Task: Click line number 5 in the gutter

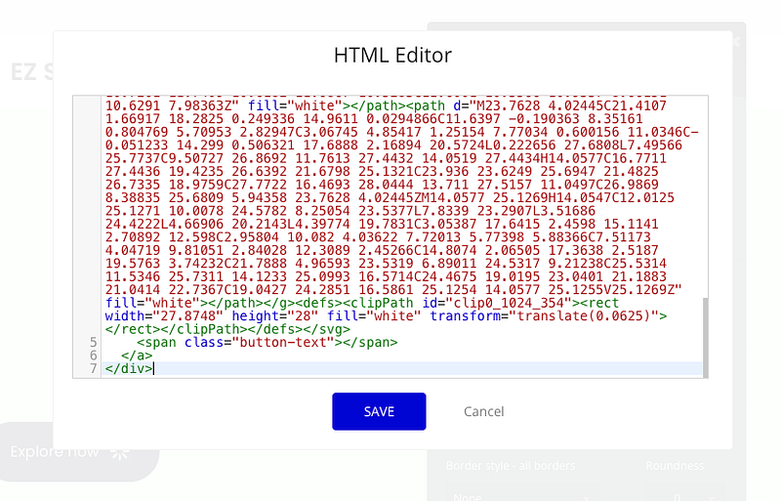Action: [x=93, y=342]
